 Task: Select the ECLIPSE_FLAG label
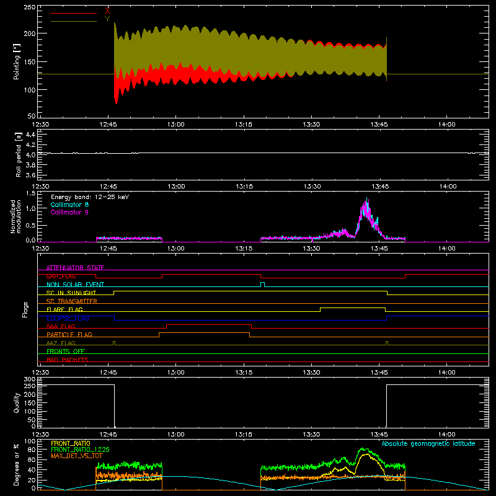(x=68, y=318)
